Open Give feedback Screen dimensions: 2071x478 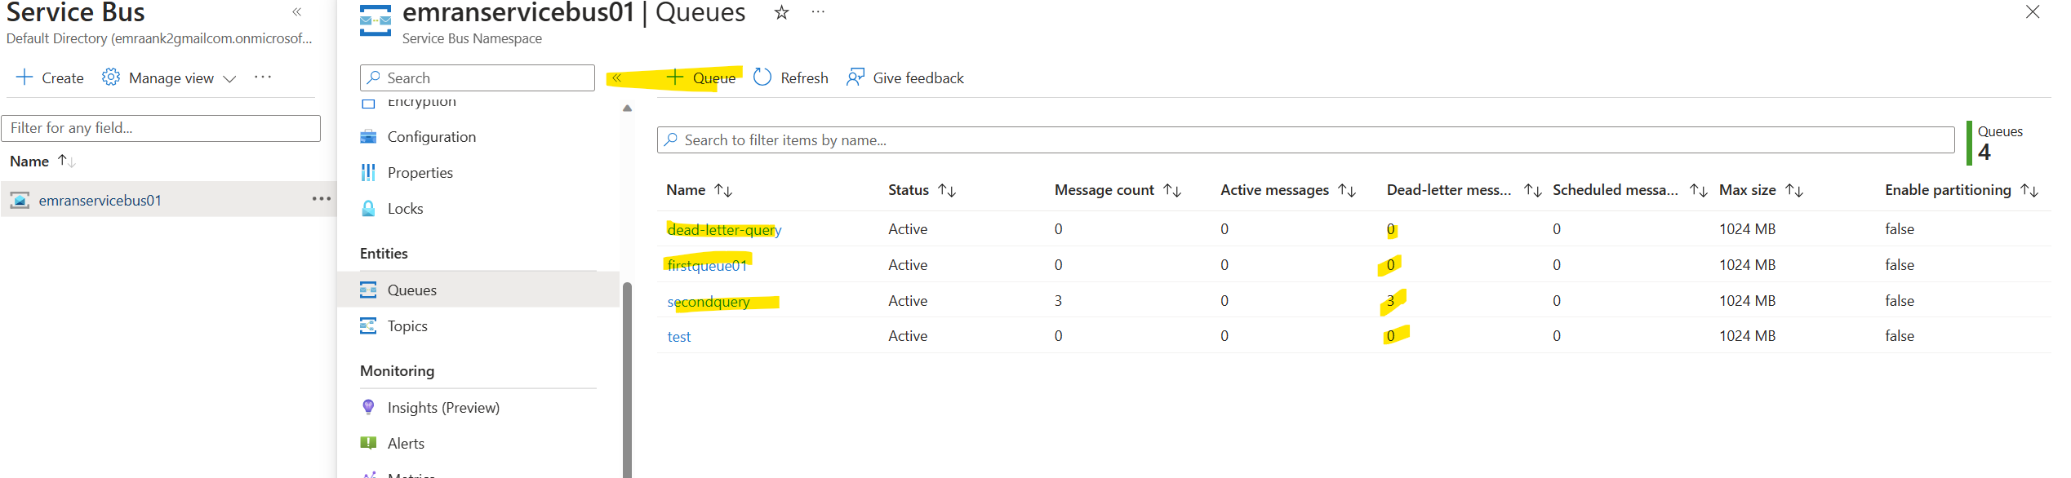[x=905, y=77]
